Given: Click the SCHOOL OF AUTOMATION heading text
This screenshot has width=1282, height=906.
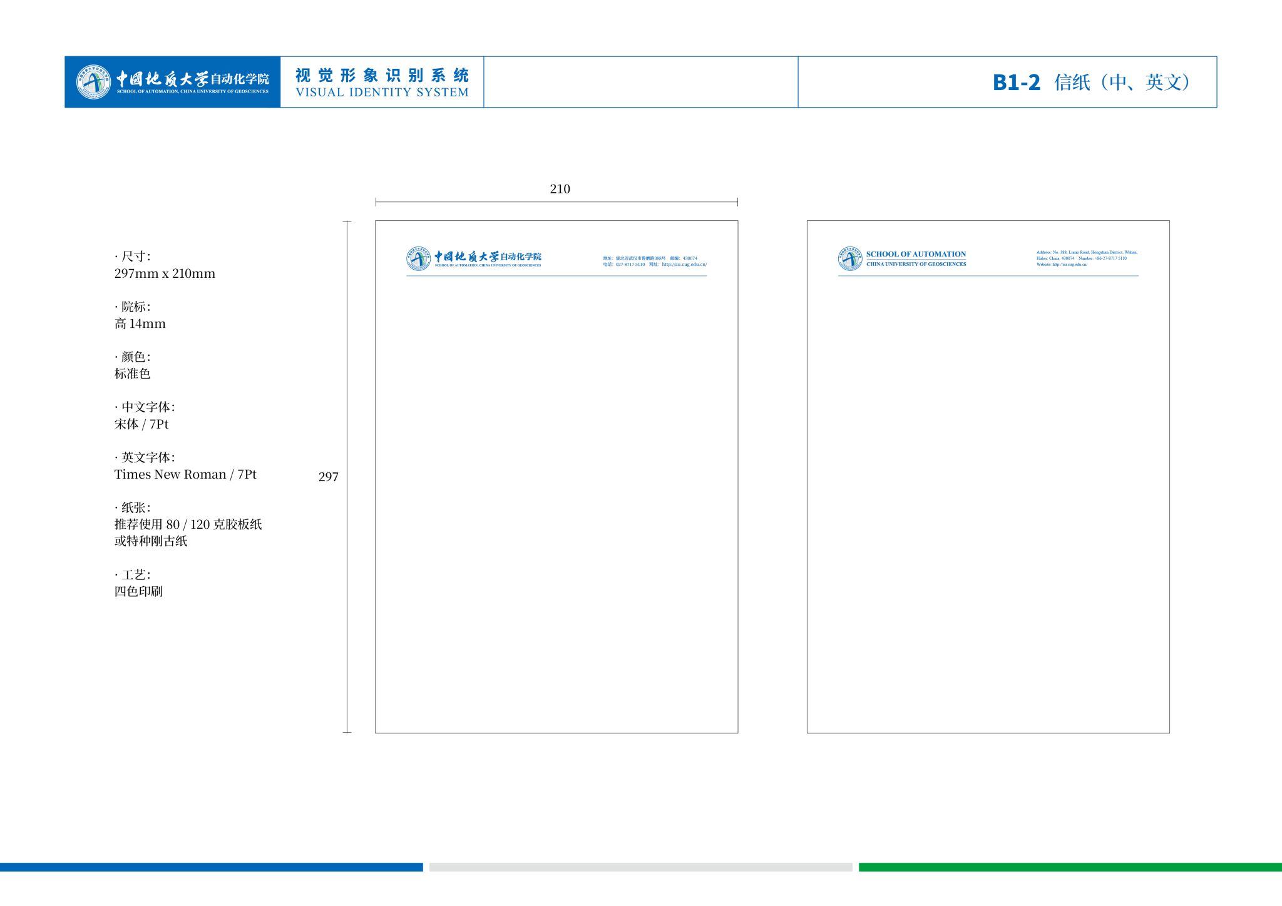Looking at the screenshot, I should 916,254.
